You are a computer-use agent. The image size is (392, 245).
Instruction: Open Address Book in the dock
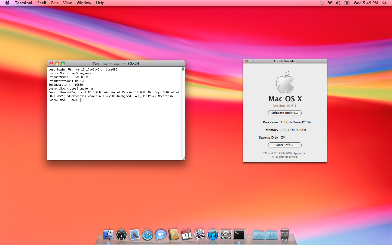click(174, 235)
